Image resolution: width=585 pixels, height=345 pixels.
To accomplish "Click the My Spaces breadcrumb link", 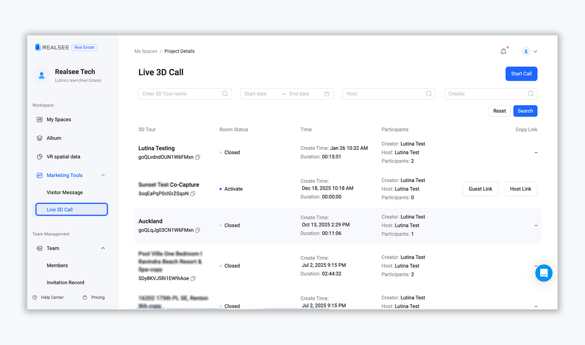I will 145,52.
